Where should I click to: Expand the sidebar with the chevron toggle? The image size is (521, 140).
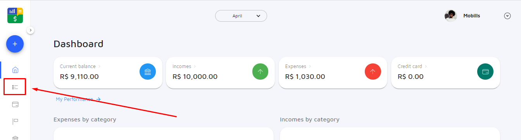point(31,30)
